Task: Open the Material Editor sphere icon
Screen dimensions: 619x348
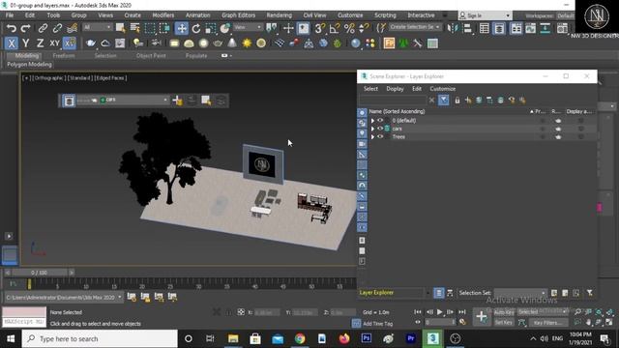Action: (356, 43)
